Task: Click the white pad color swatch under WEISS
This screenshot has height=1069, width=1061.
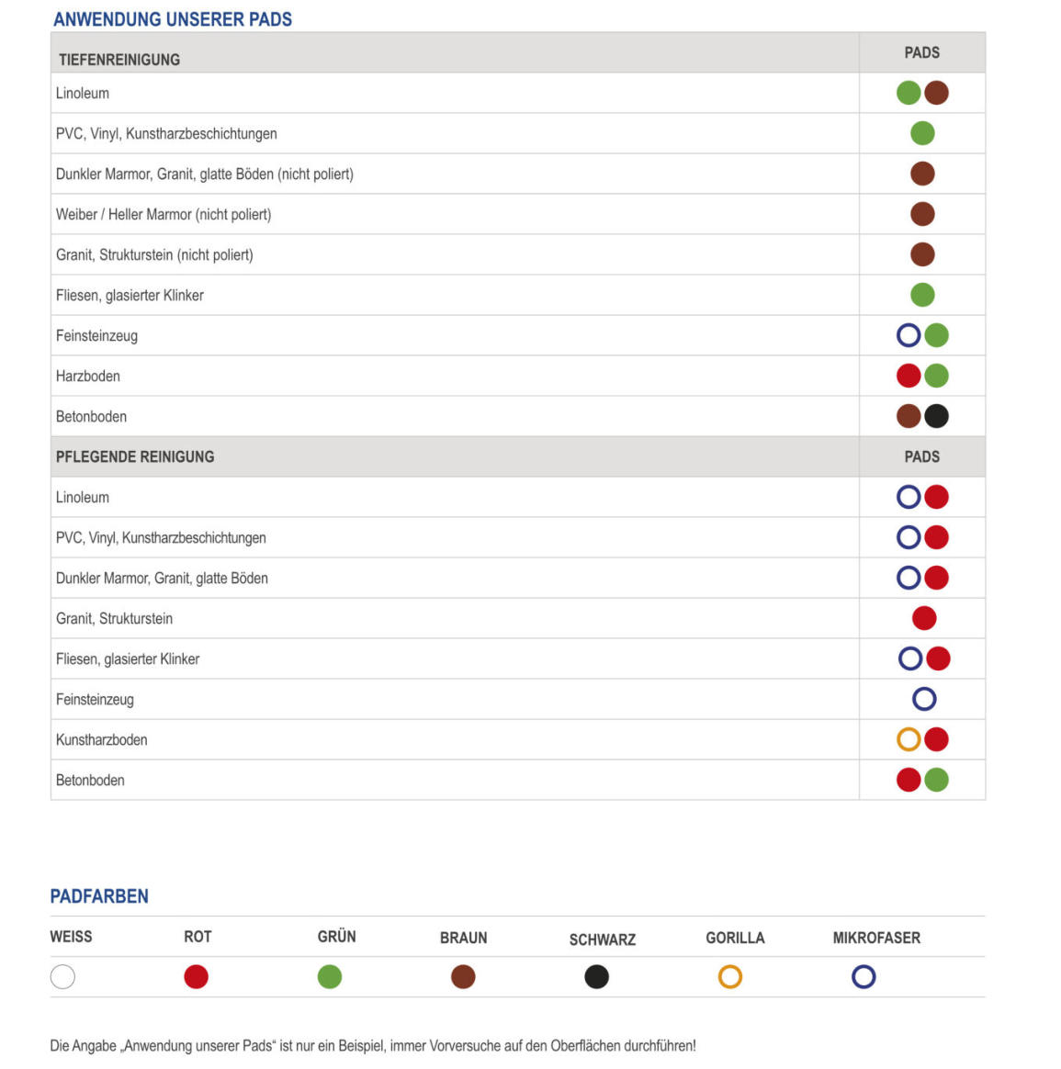Action: (62, 976)
